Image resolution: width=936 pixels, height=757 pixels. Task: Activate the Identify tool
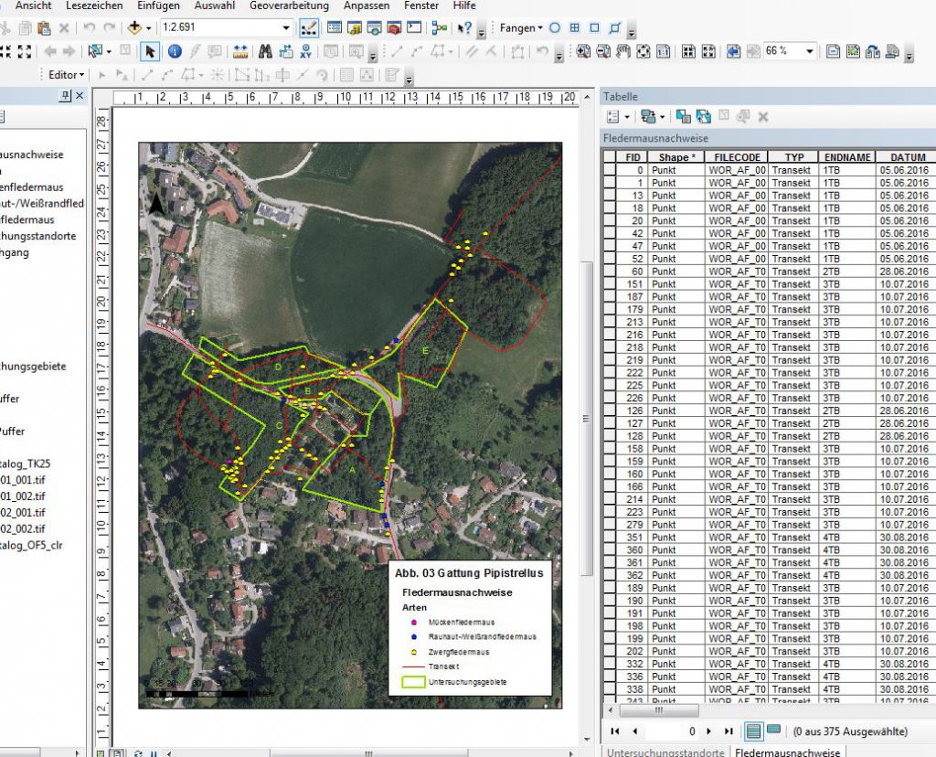tap(175, 52)
